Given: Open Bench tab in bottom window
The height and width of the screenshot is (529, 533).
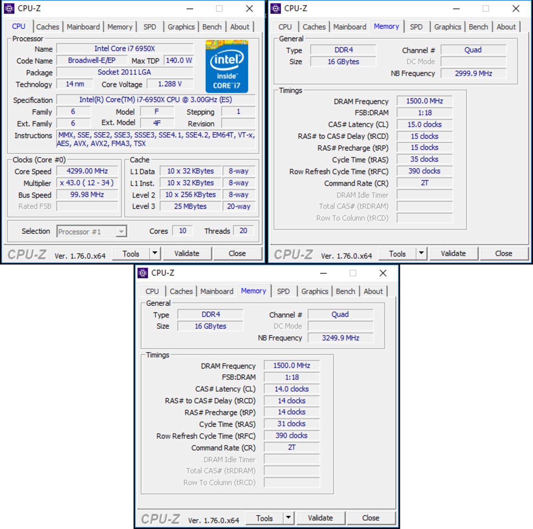Looking at the screenshot, I should tap(345, 291).
